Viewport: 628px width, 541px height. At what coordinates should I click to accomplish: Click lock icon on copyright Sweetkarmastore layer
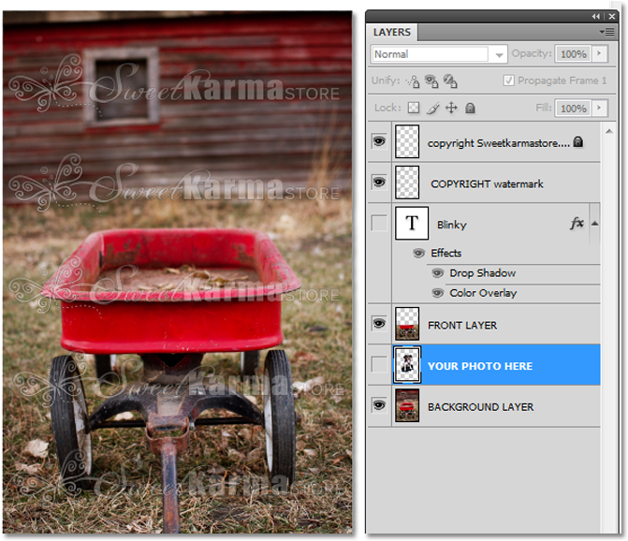[x=578, y=141]
